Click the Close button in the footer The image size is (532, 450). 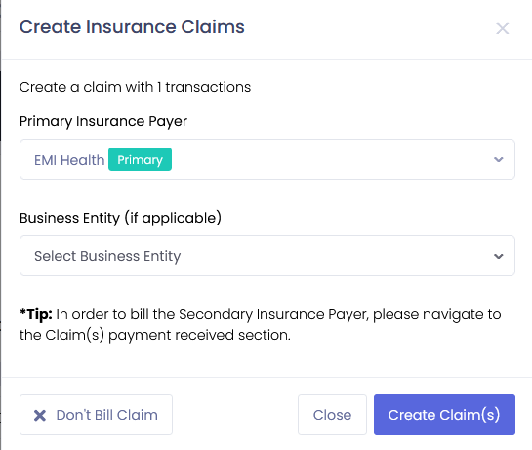coord(332,415)
